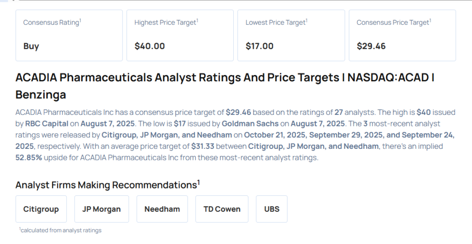Select the Highest Price Target label
Image resolution: width=472 pixels, height=244 pixels.
tap(166, 23)
